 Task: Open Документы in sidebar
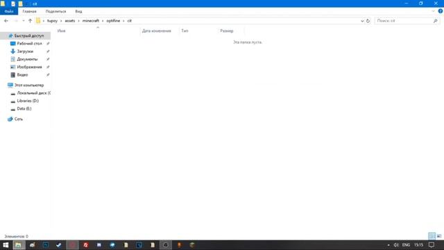point(27,59)
